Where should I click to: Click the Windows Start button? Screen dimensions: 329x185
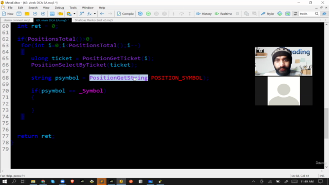(5, 181)
